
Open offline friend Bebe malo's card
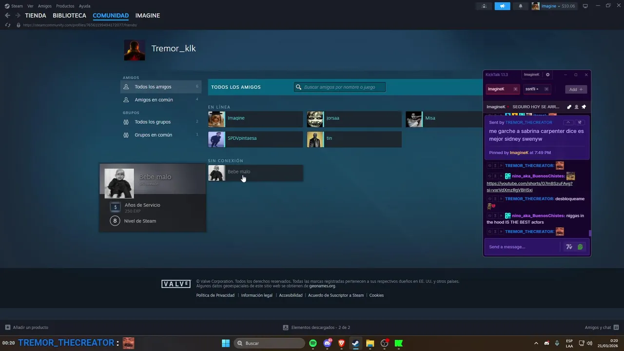255,173
